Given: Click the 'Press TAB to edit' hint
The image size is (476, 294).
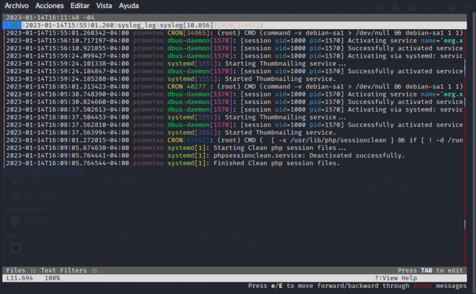Looking at the screenshot, I should pyautogui.click(x=430, y=270).
